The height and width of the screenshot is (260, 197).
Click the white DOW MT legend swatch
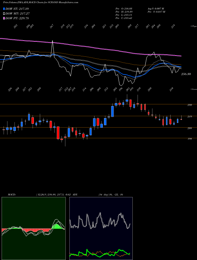[x=4, y=14]
